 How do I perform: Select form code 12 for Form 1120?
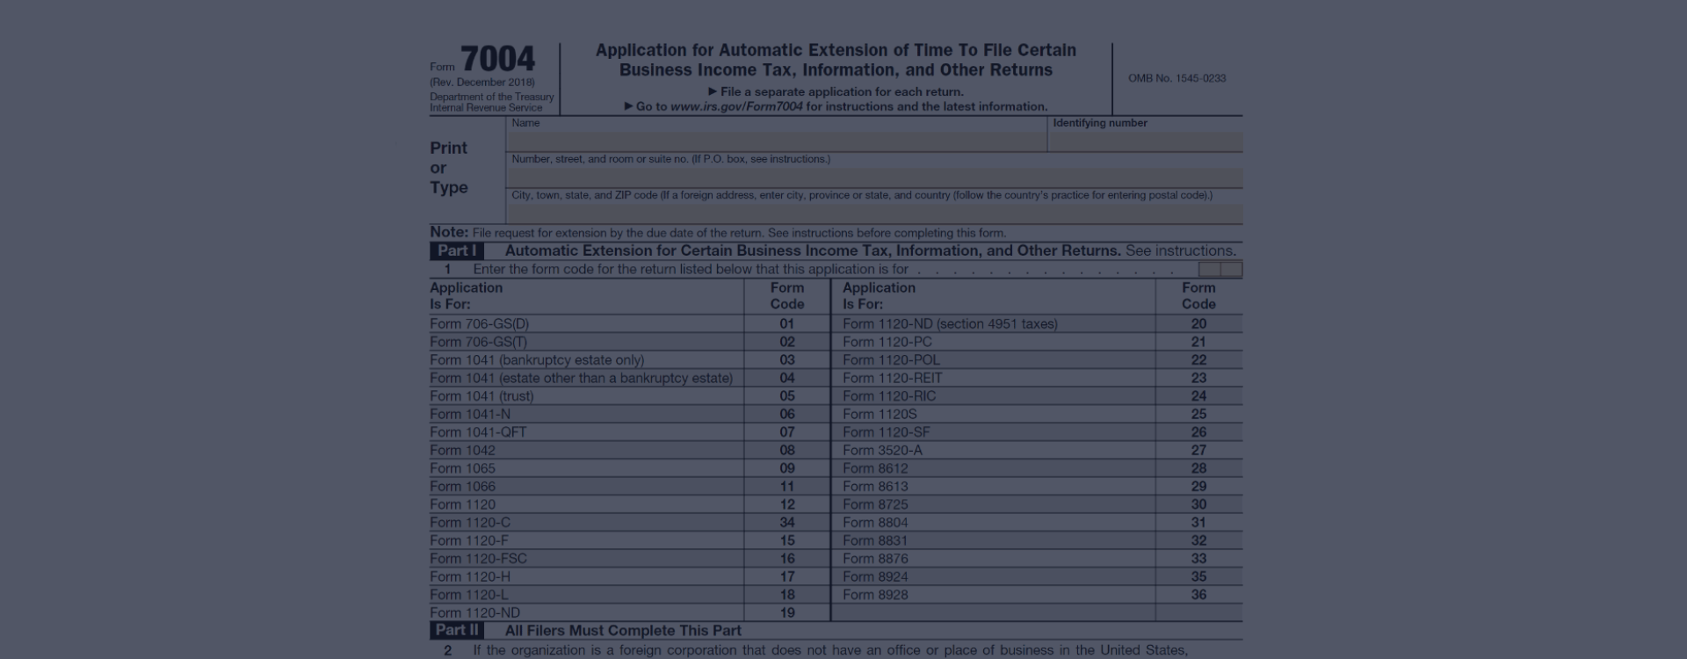click(786, 504)
